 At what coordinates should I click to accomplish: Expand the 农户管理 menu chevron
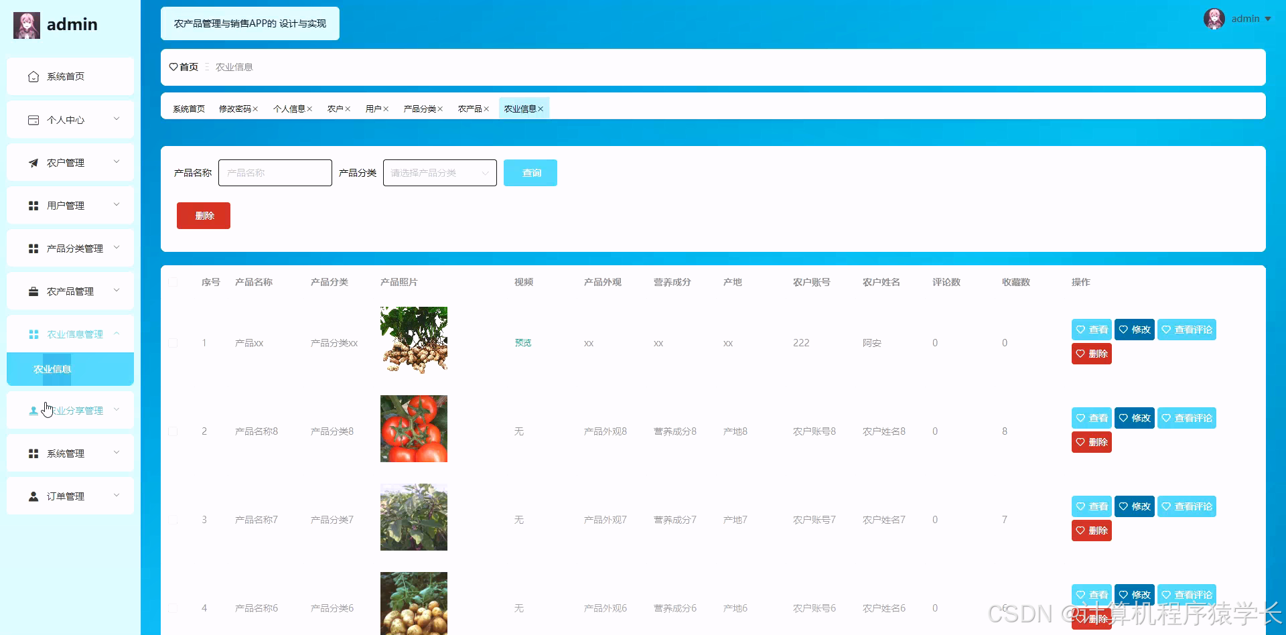pyautogui.click(x=117, y=162)
